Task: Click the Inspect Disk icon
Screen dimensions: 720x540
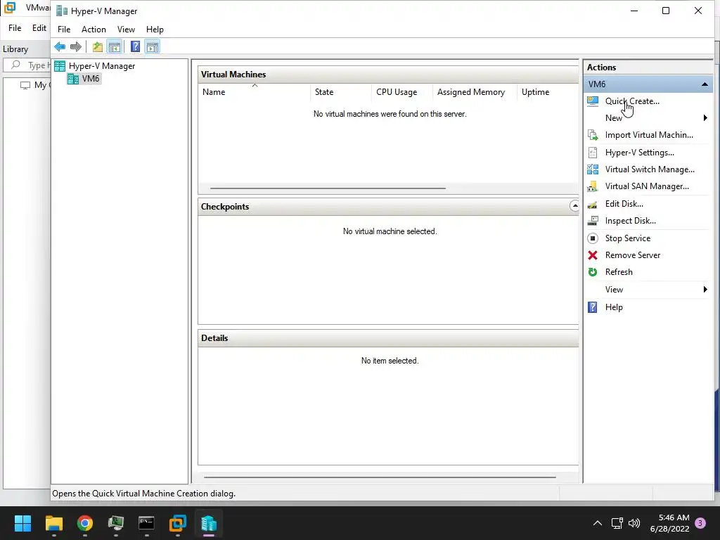Action: 593,221
